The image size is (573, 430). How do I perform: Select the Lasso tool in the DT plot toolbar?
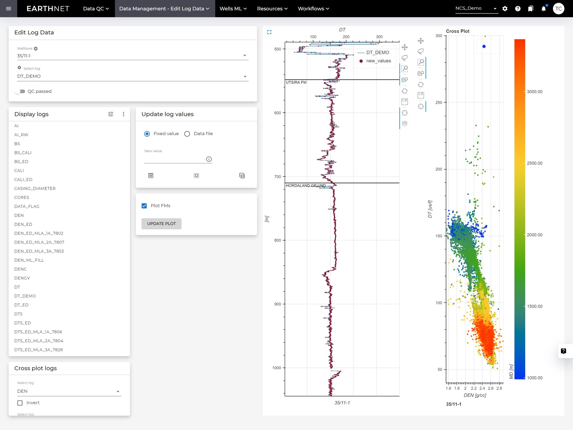point(405,58)
